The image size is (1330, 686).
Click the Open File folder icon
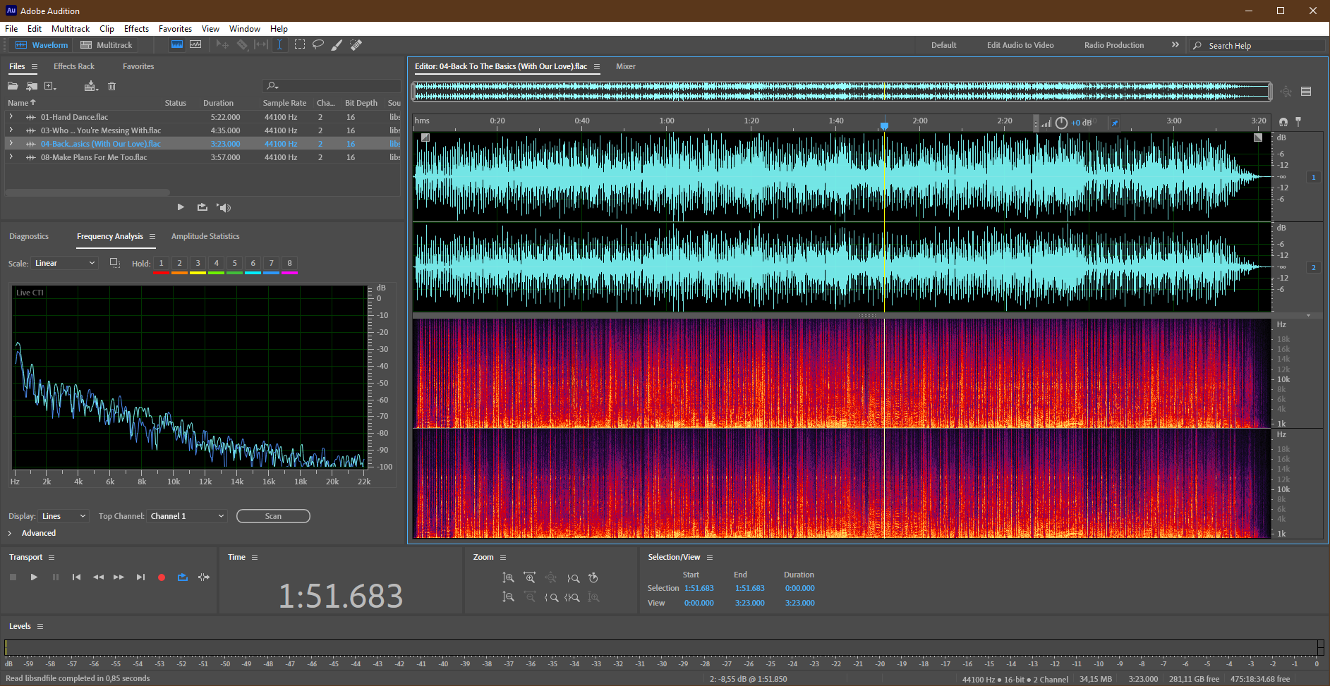coord(13,86)
